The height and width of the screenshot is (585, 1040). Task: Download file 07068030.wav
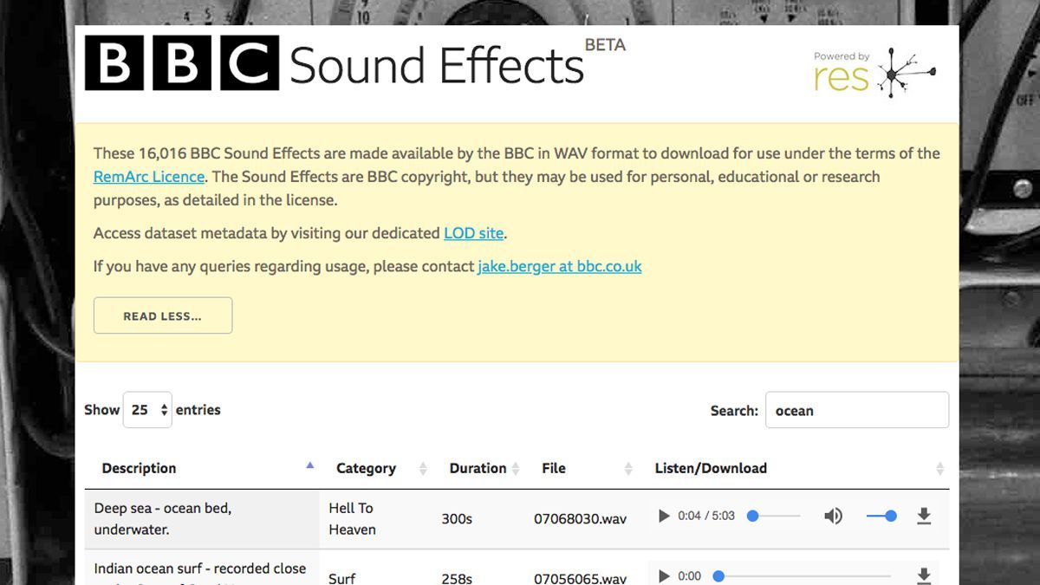click(924, 517)
